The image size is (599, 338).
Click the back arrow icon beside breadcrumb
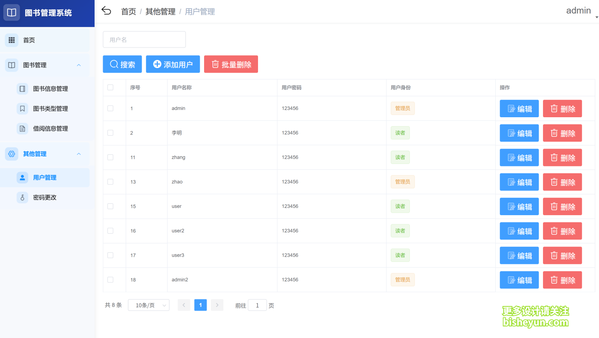106,11
